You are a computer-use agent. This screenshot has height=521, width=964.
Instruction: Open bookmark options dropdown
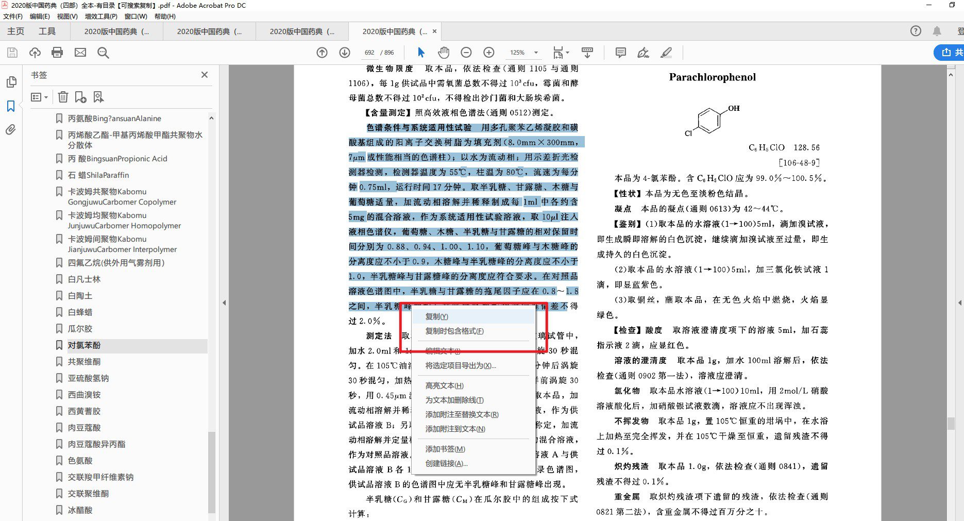pyautogui.click(x=39, y=97)
